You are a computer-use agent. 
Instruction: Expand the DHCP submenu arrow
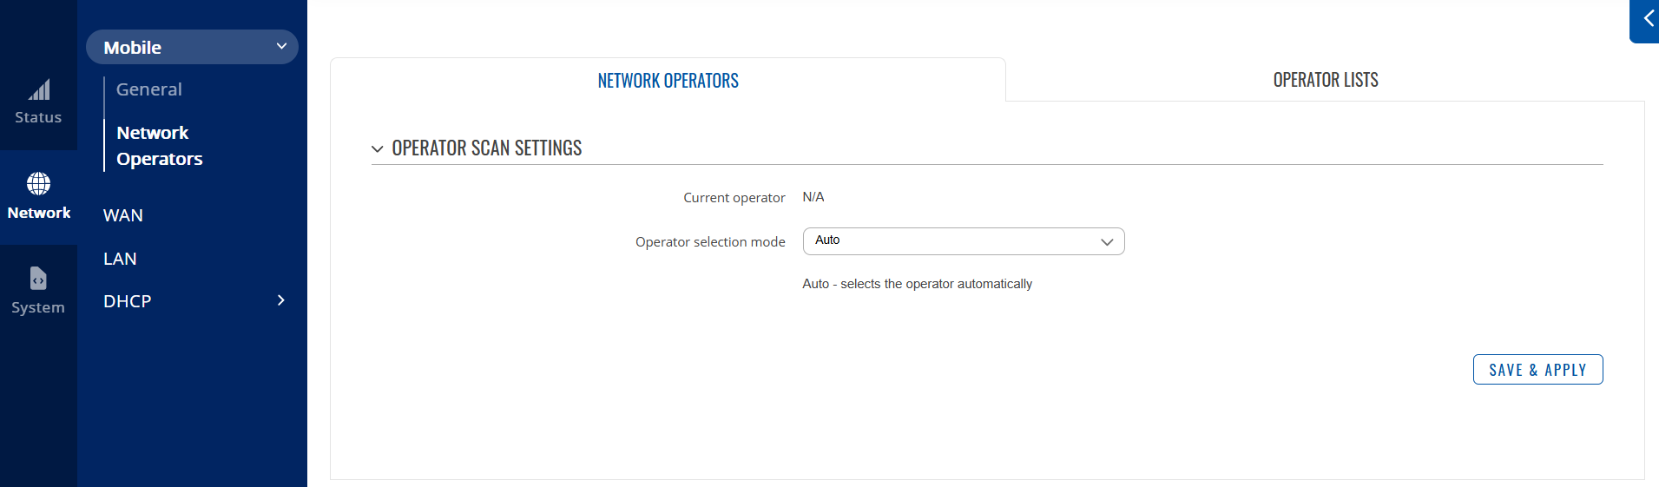point(280,300)
